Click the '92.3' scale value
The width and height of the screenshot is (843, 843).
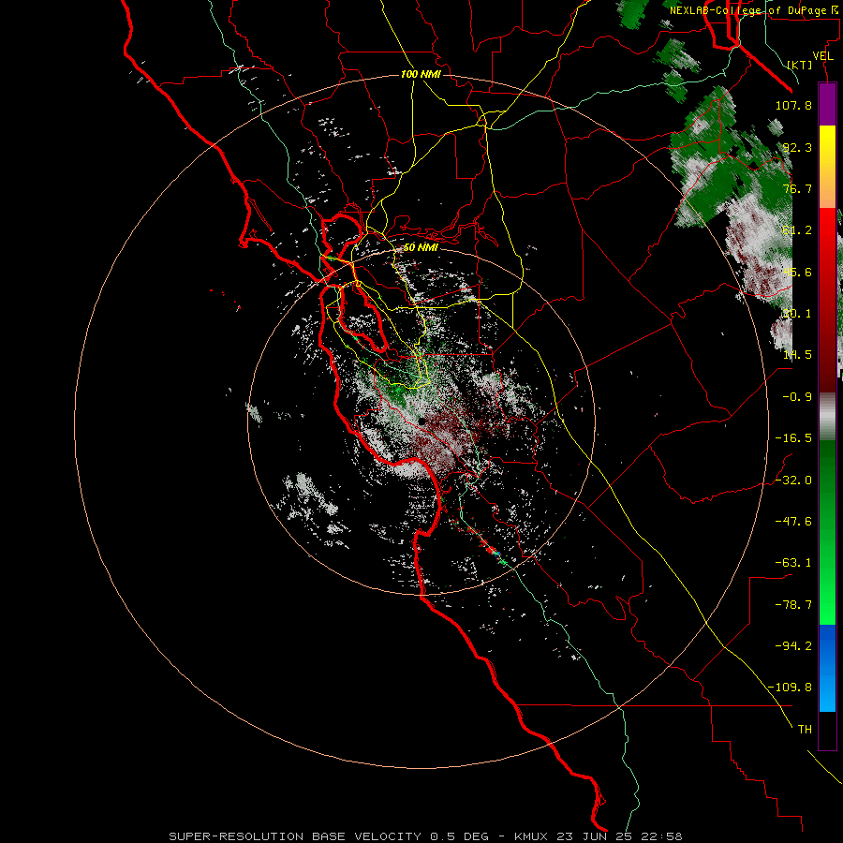(797, 147)
